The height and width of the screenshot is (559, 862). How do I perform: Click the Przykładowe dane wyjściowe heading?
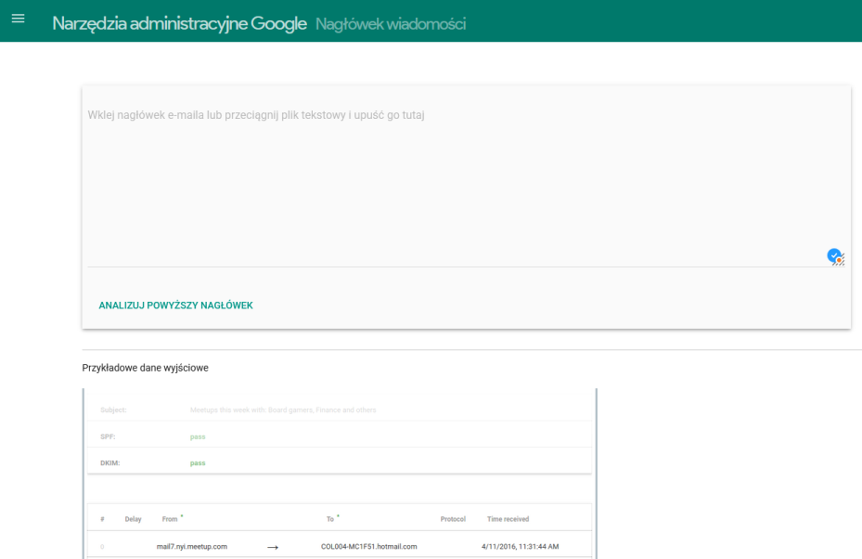pos(145,368)
